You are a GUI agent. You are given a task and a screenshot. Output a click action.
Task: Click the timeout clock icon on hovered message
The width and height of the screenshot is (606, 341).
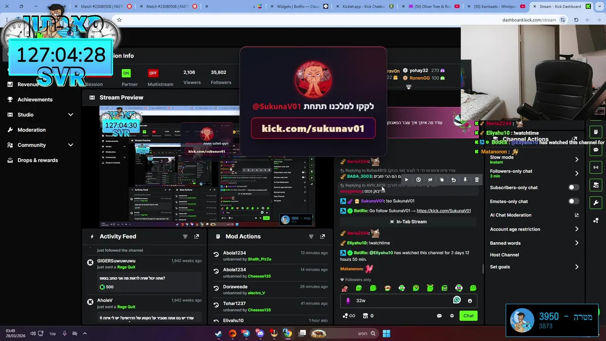[419, 179]
